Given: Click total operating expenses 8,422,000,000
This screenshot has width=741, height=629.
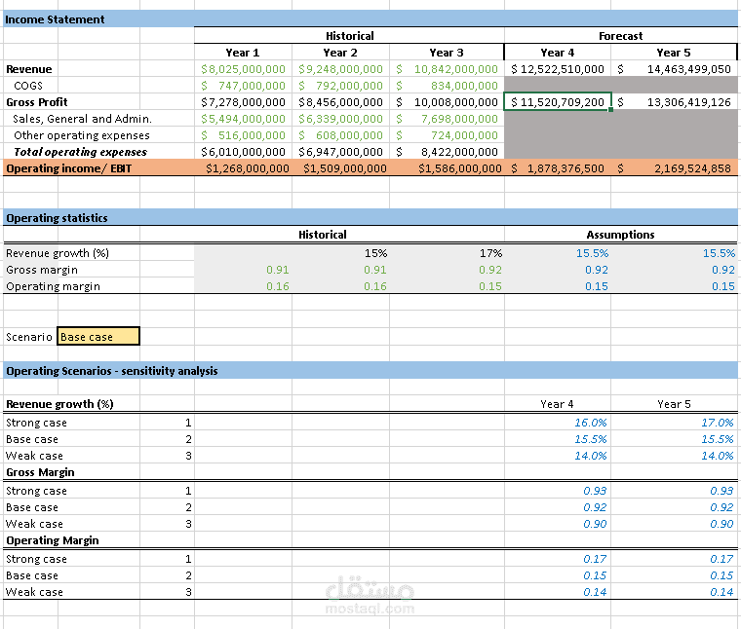Looking at the screenshot, I should pyautogui.click(x=448, y=152).
